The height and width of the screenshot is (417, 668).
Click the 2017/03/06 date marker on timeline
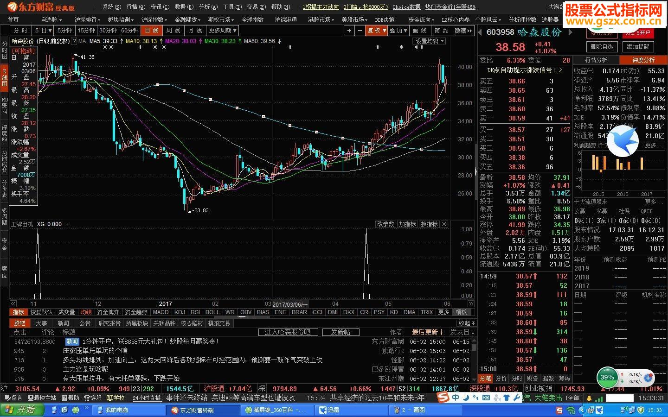290,304
